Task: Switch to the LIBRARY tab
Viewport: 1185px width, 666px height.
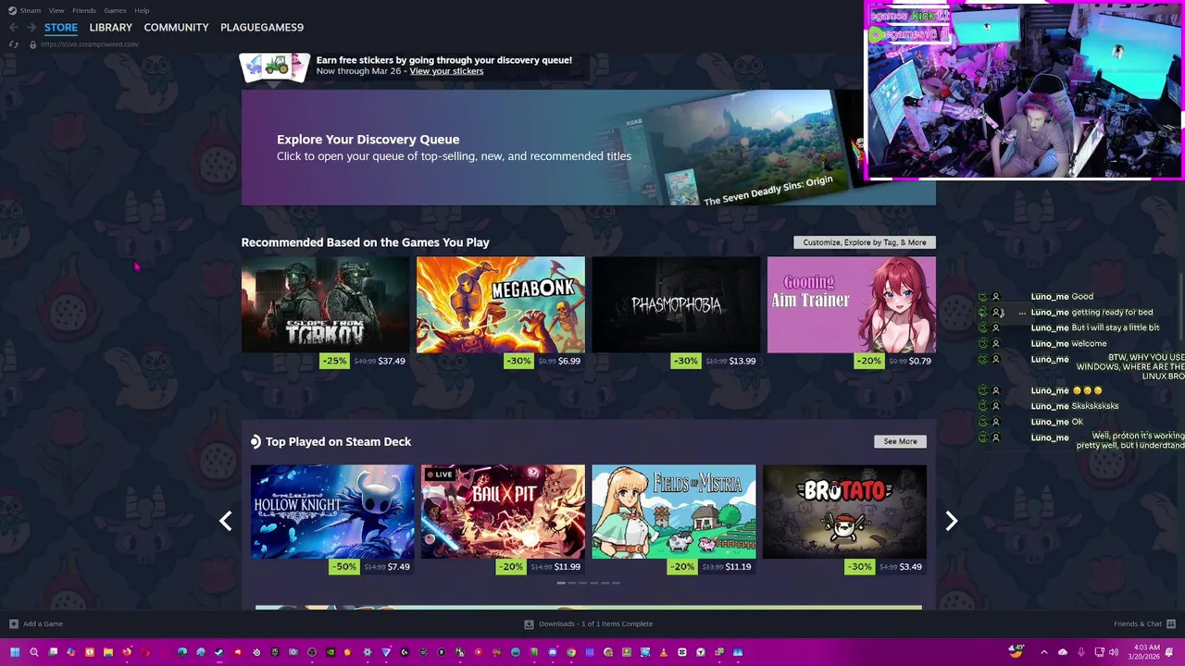Action: click(111, 28)
